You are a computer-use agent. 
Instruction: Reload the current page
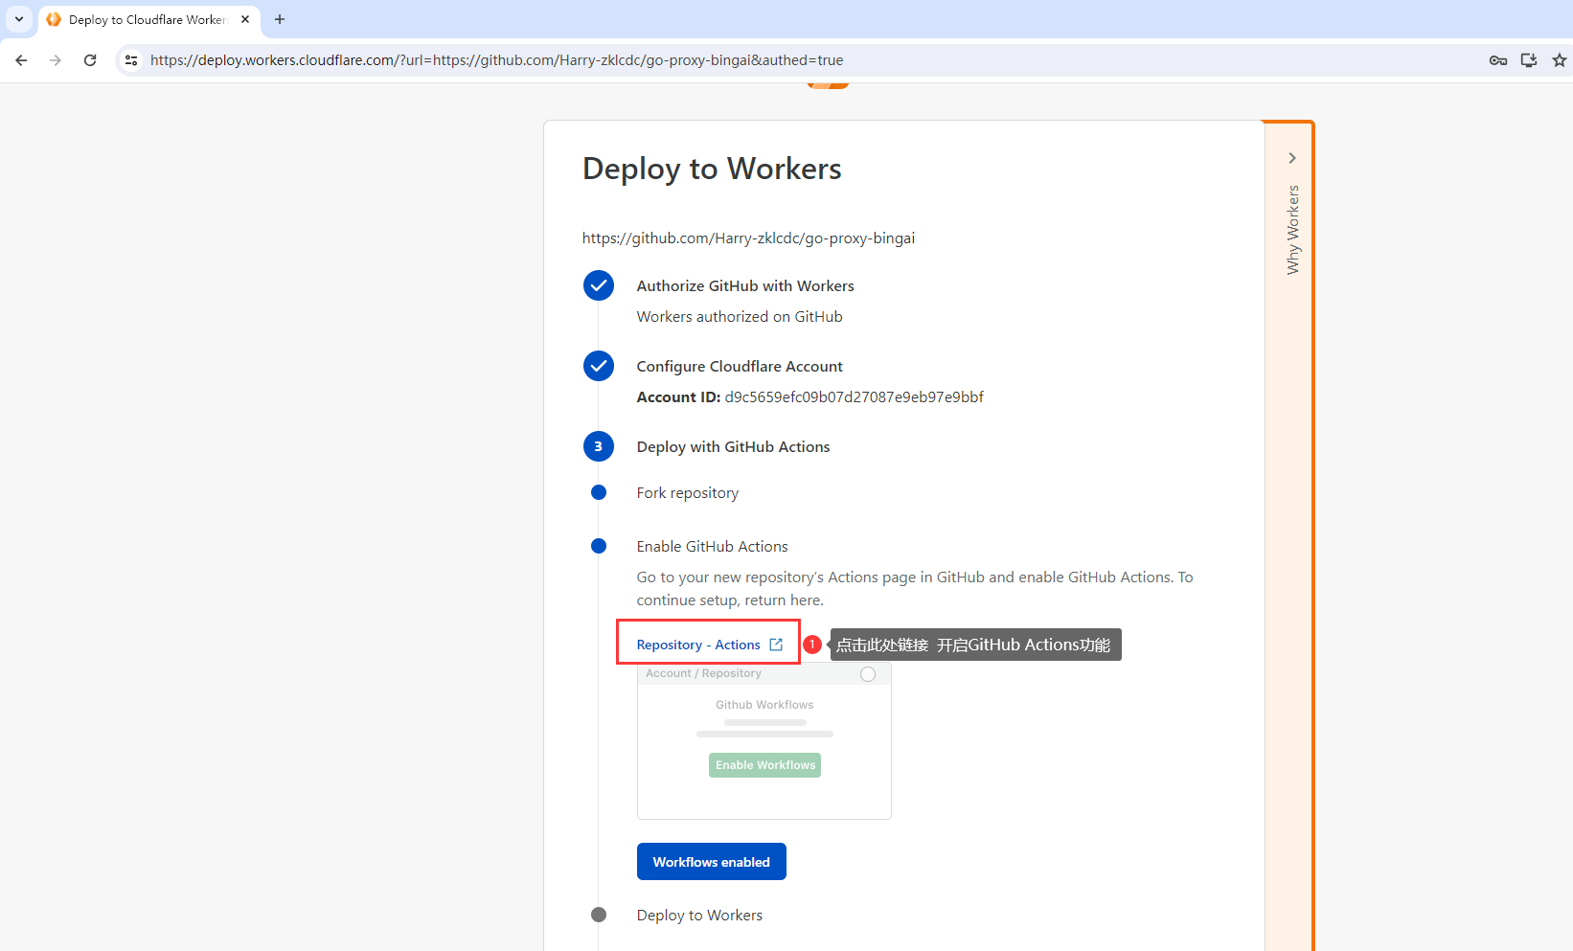90,60
